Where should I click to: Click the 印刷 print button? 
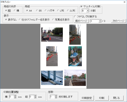102,98
